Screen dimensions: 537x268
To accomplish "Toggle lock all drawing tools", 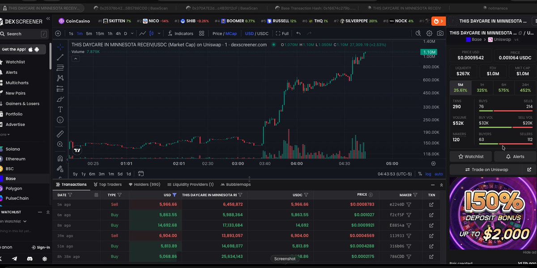I will pos(60,169).
